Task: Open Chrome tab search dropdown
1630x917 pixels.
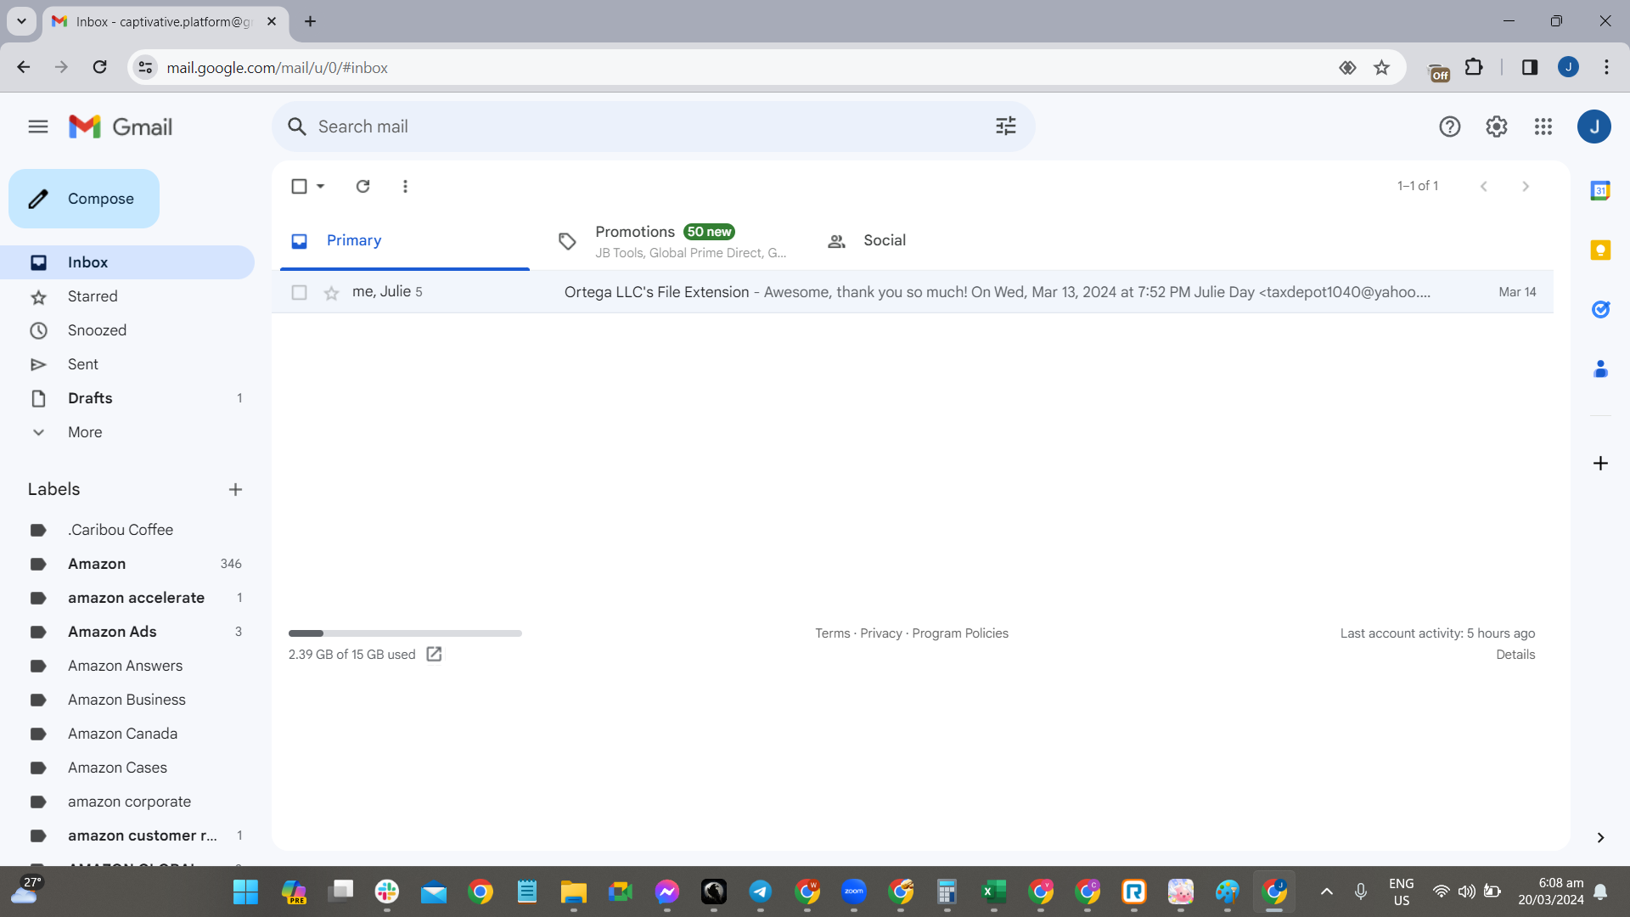Action: pyautogui.click(x=21, y=21)
